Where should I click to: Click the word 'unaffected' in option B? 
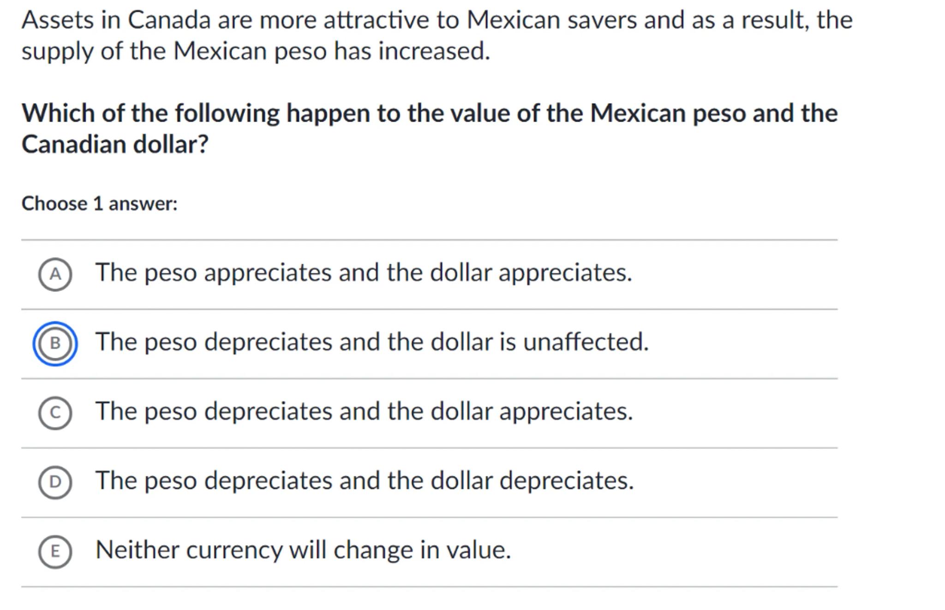[586, 342]
